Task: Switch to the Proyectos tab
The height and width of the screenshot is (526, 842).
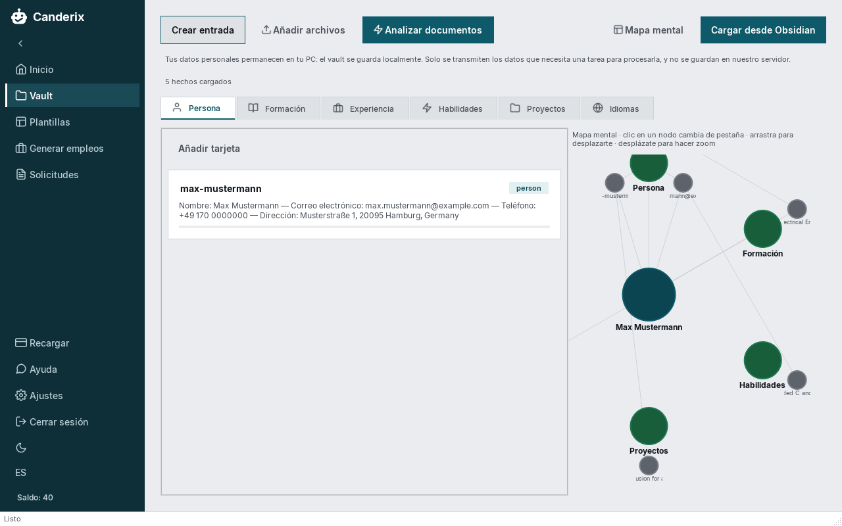Action: pos(539,108)
